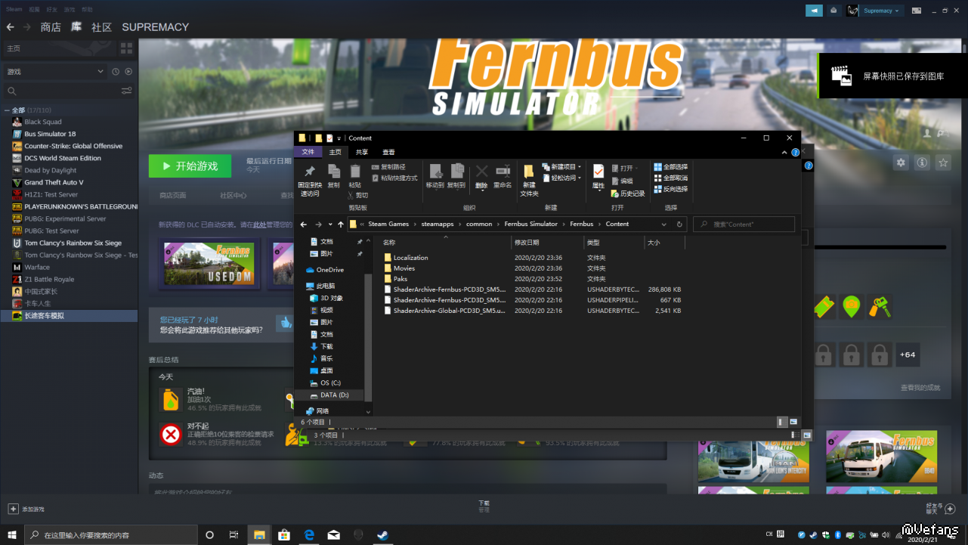
Task: Open the 游戏 library type dropdown
Action: click(x=55, y=72)
